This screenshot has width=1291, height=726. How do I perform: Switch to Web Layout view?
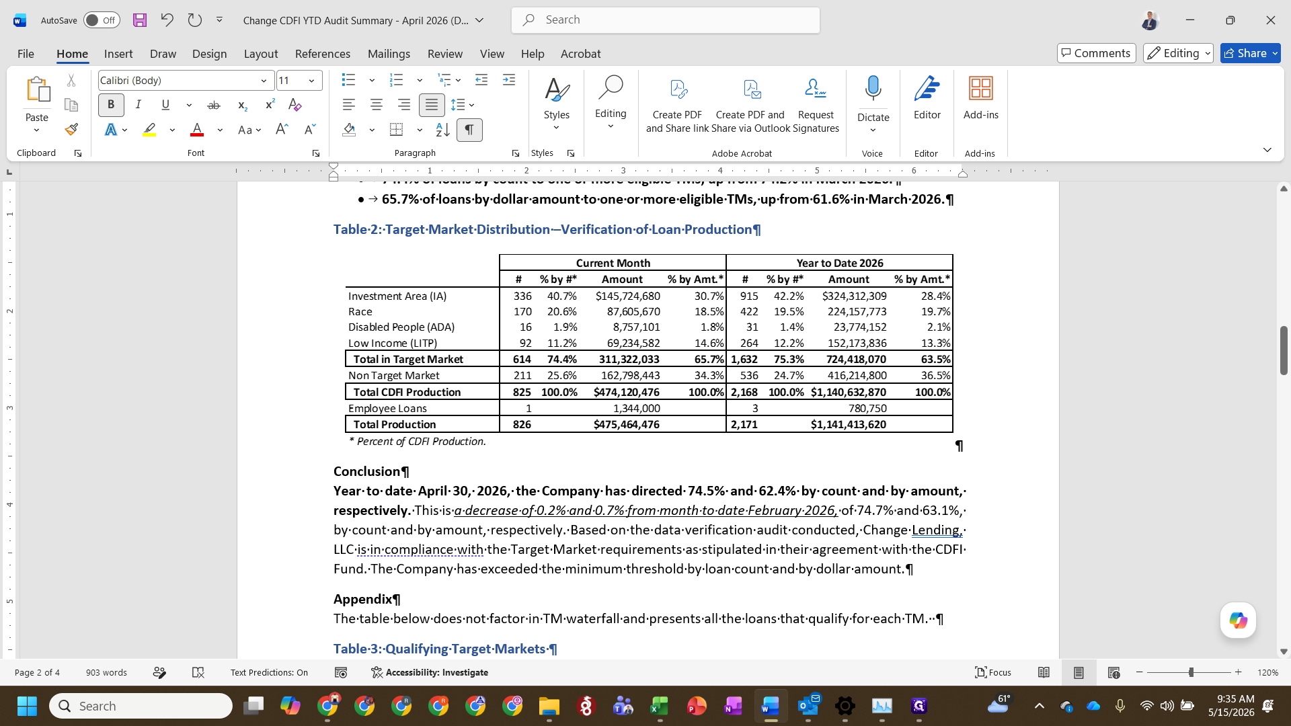(x=1113, y=672)
